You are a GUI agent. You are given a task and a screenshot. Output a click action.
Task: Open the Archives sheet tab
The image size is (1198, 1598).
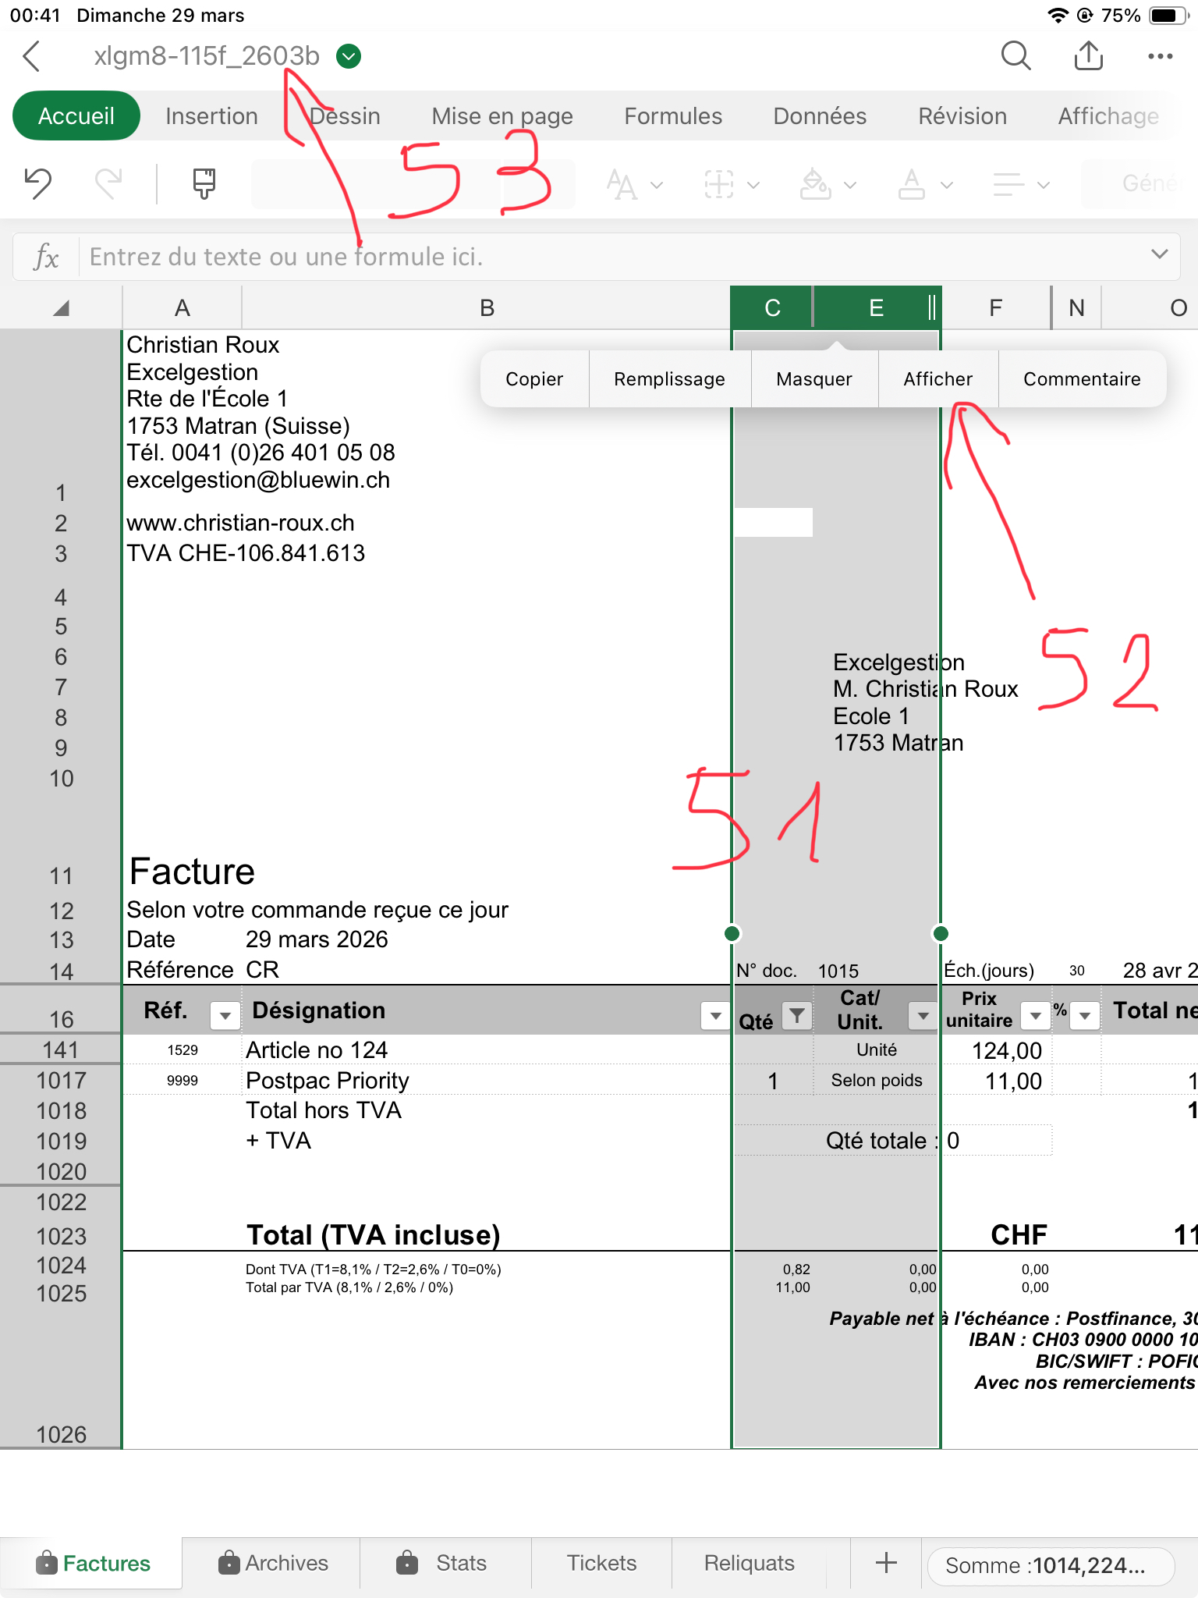273,1563
